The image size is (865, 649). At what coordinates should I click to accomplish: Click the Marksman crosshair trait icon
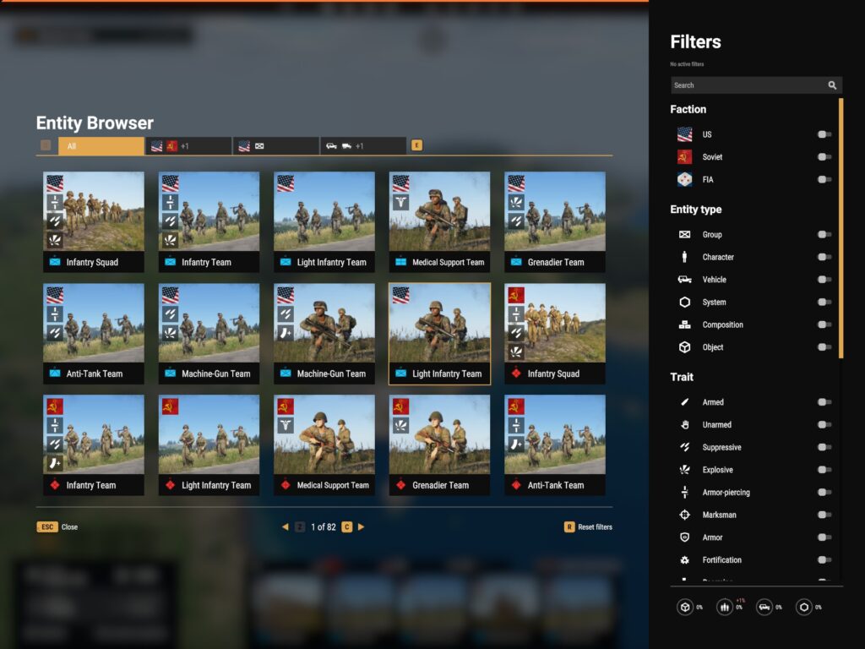click(685, 515)
